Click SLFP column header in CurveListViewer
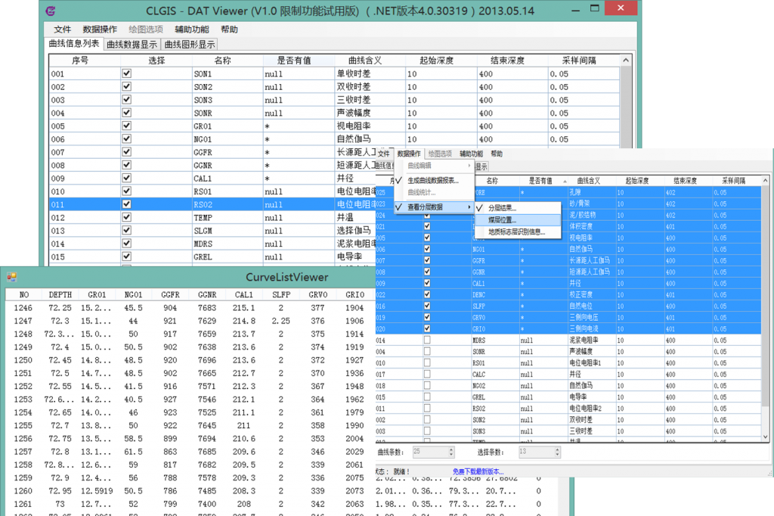 281,294
